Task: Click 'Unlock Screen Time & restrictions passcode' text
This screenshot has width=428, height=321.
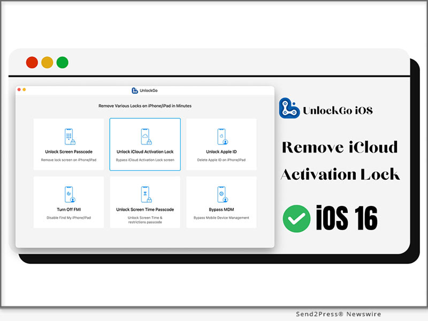Action: point(145,220)
